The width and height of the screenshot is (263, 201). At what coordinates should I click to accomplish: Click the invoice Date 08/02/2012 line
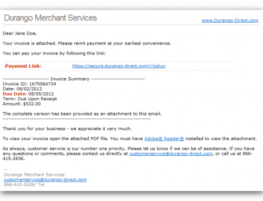[x=22, y=89]
